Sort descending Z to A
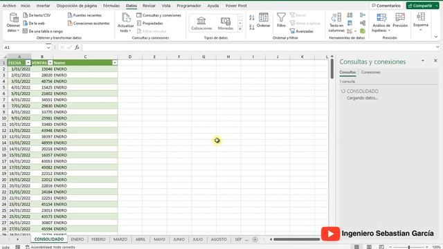Viewport: 443px width, 249px height. point(252,27)
